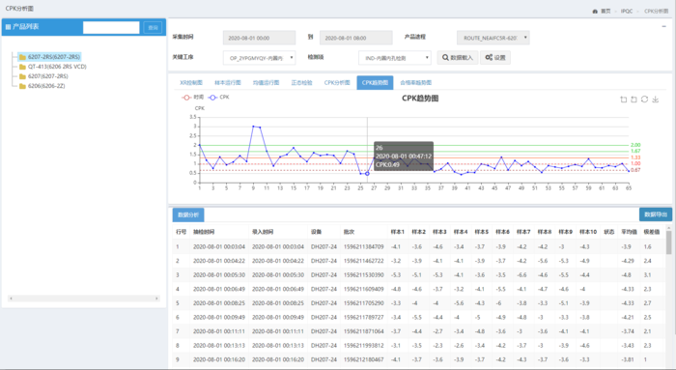Click the folder icon of 6206(6206-2Z)
The height and width of the screenshot is (370, 676).
coord(22,86)
